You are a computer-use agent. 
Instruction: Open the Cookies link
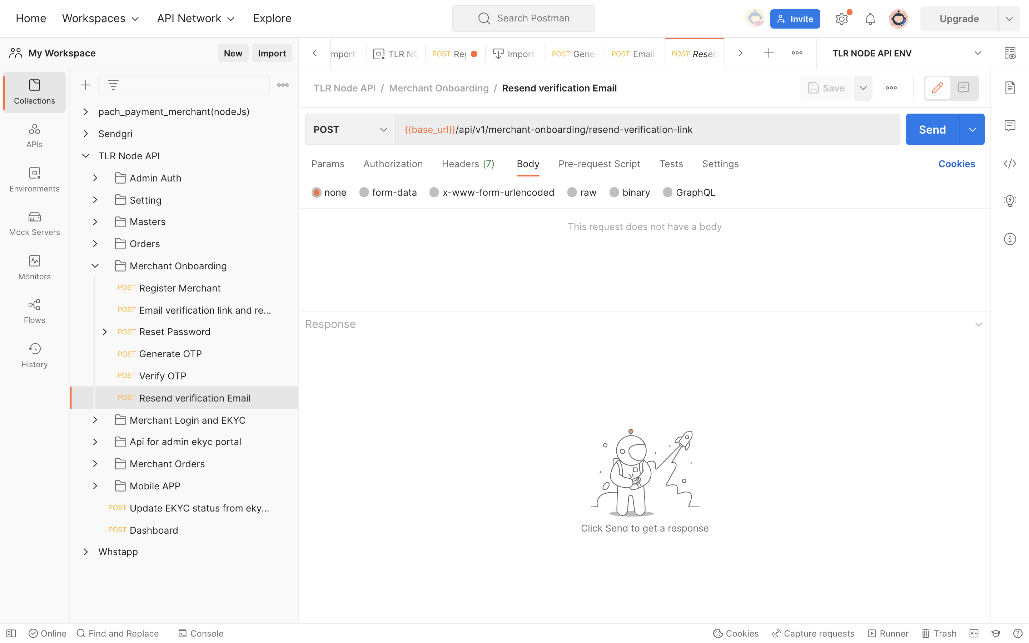point(957,164)
